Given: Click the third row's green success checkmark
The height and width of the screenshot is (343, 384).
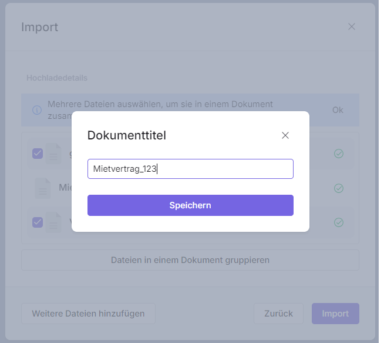Looking at the screenshot, I should [338, 222].
